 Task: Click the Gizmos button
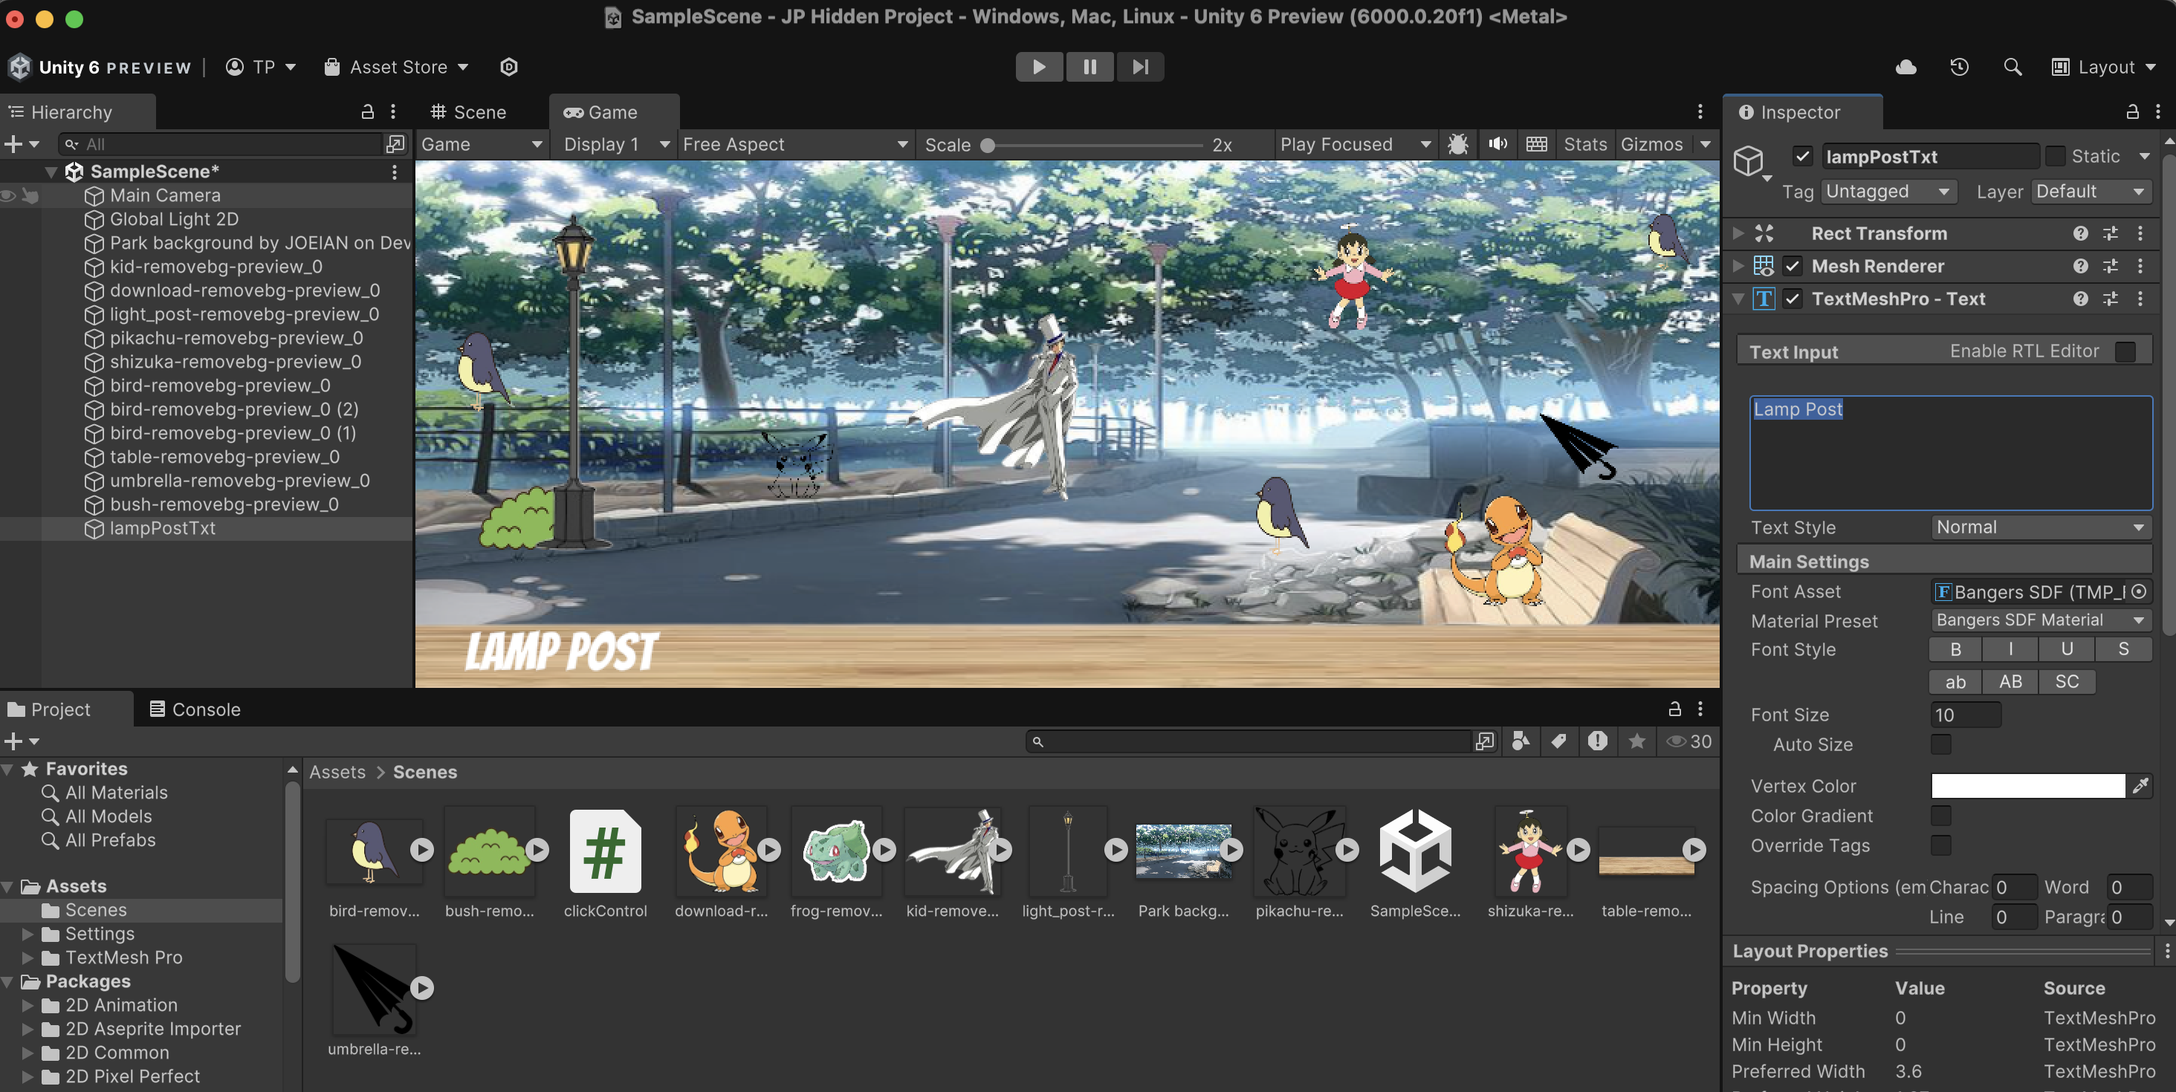(x=1651, y=144)
